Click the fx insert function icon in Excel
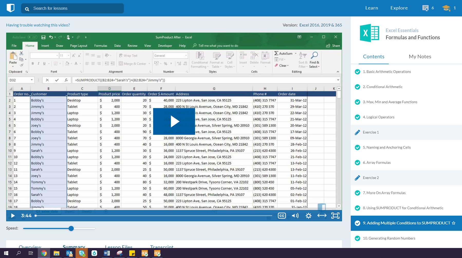462x258 pixels. click(x=66, y=80)
